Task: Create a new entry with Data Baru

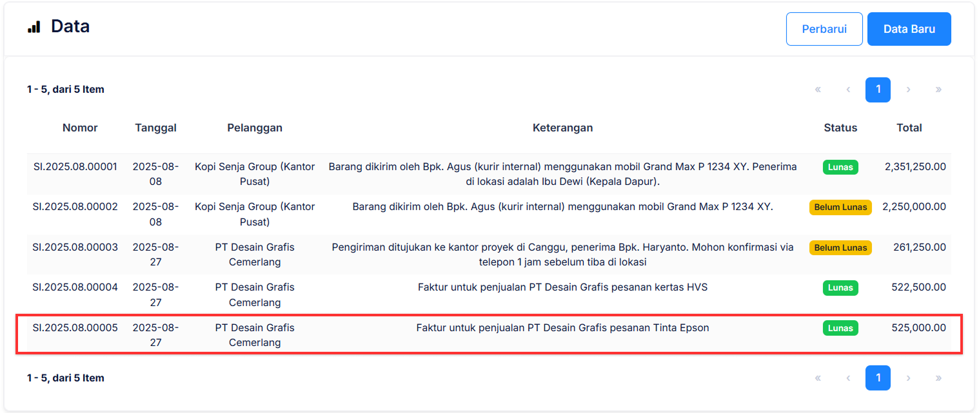Action: click(x=909, y=29)
